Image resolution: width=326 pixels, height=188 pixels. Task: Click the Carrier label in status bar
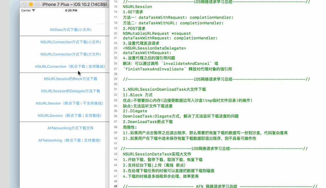pos(26,10)
